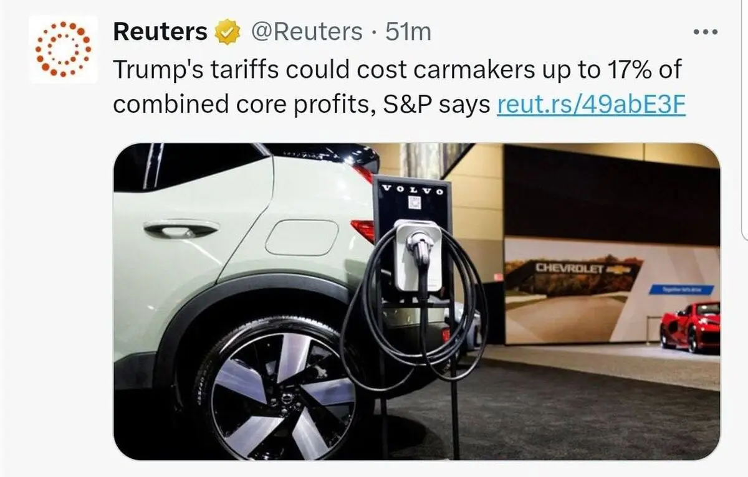Click the 51m timestamp

(408, 32)
